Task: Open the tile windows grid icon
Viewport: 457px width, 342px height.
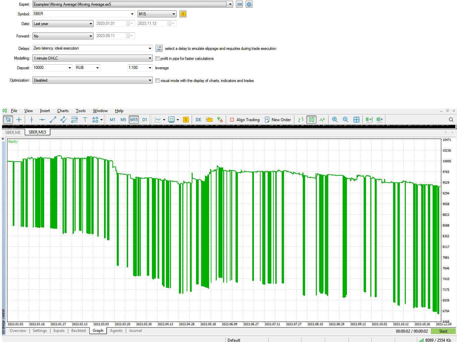Action: coord(357,120)
